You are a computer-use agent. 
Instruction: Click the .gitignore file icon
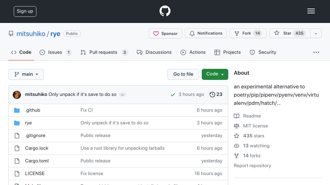[17, 136]
